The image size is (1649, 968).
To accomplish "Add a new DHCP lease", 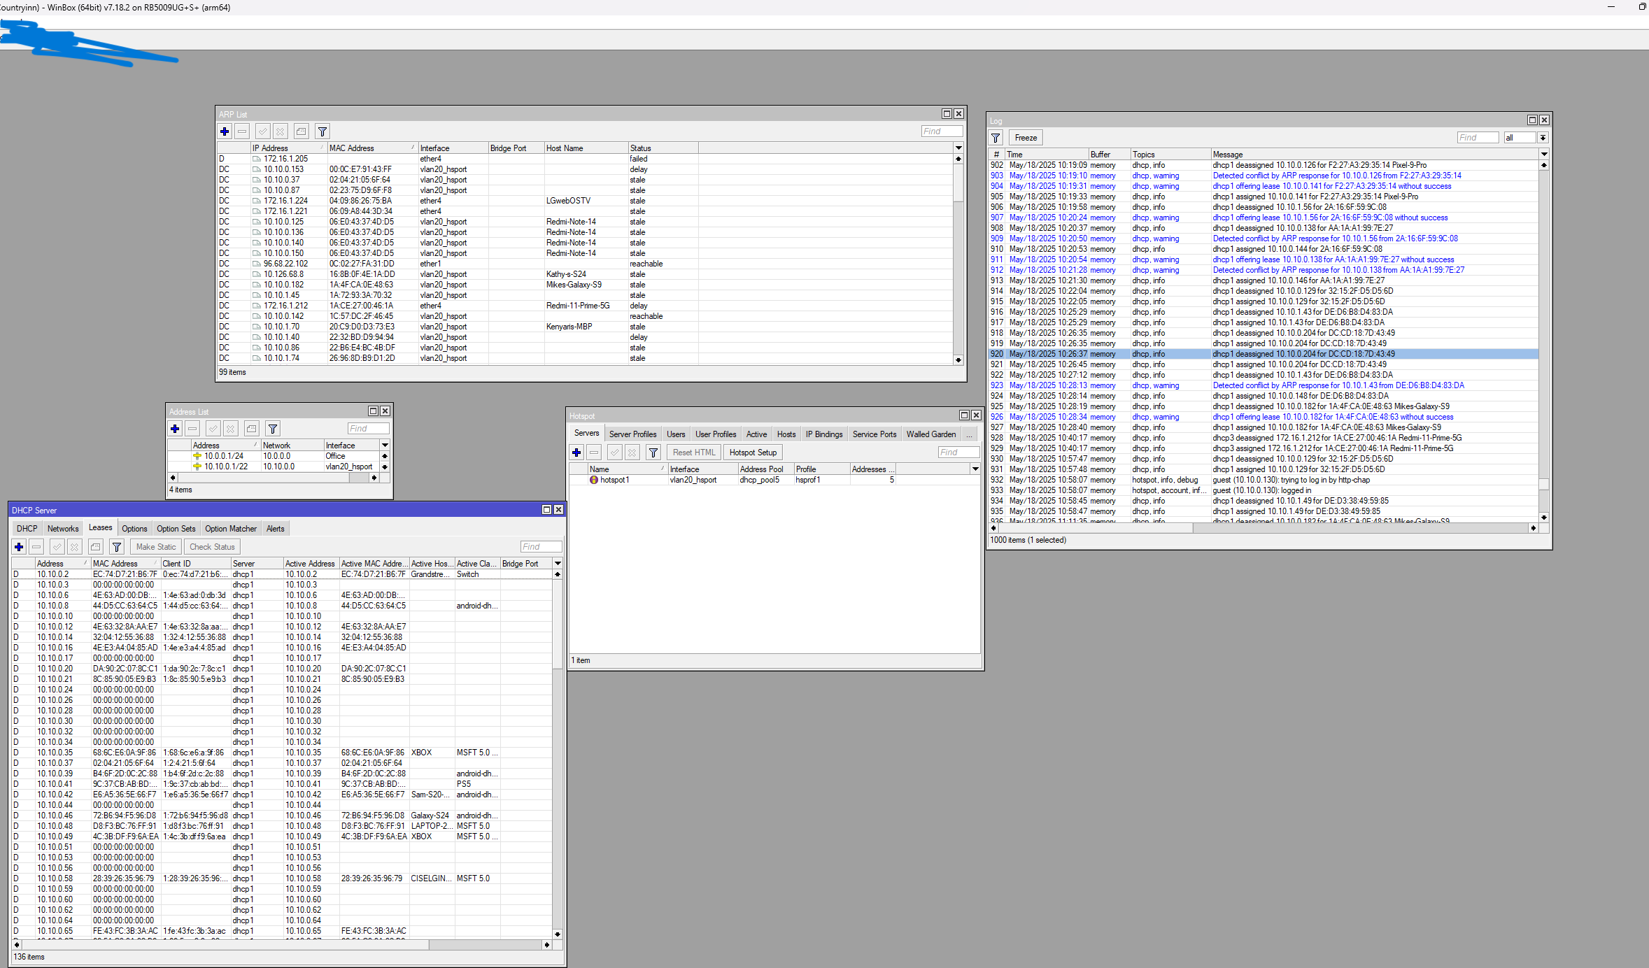I will 18,546.
